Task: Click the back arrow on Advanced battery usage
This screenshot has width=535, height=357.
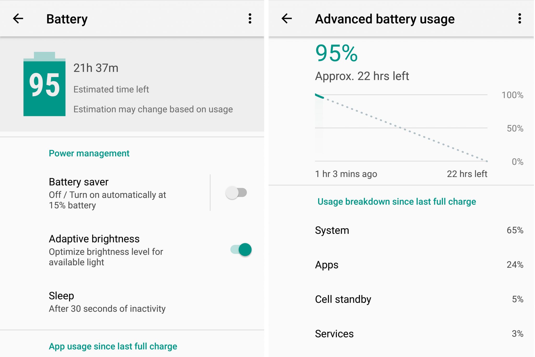Action: coord(286,19)
